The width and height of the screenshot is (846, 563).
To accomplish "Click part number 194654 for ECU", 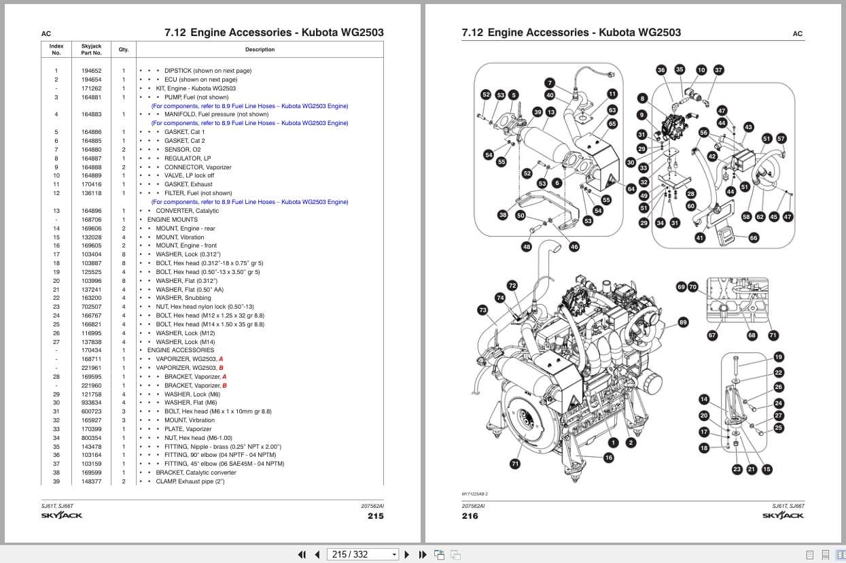I will point(91,80).
